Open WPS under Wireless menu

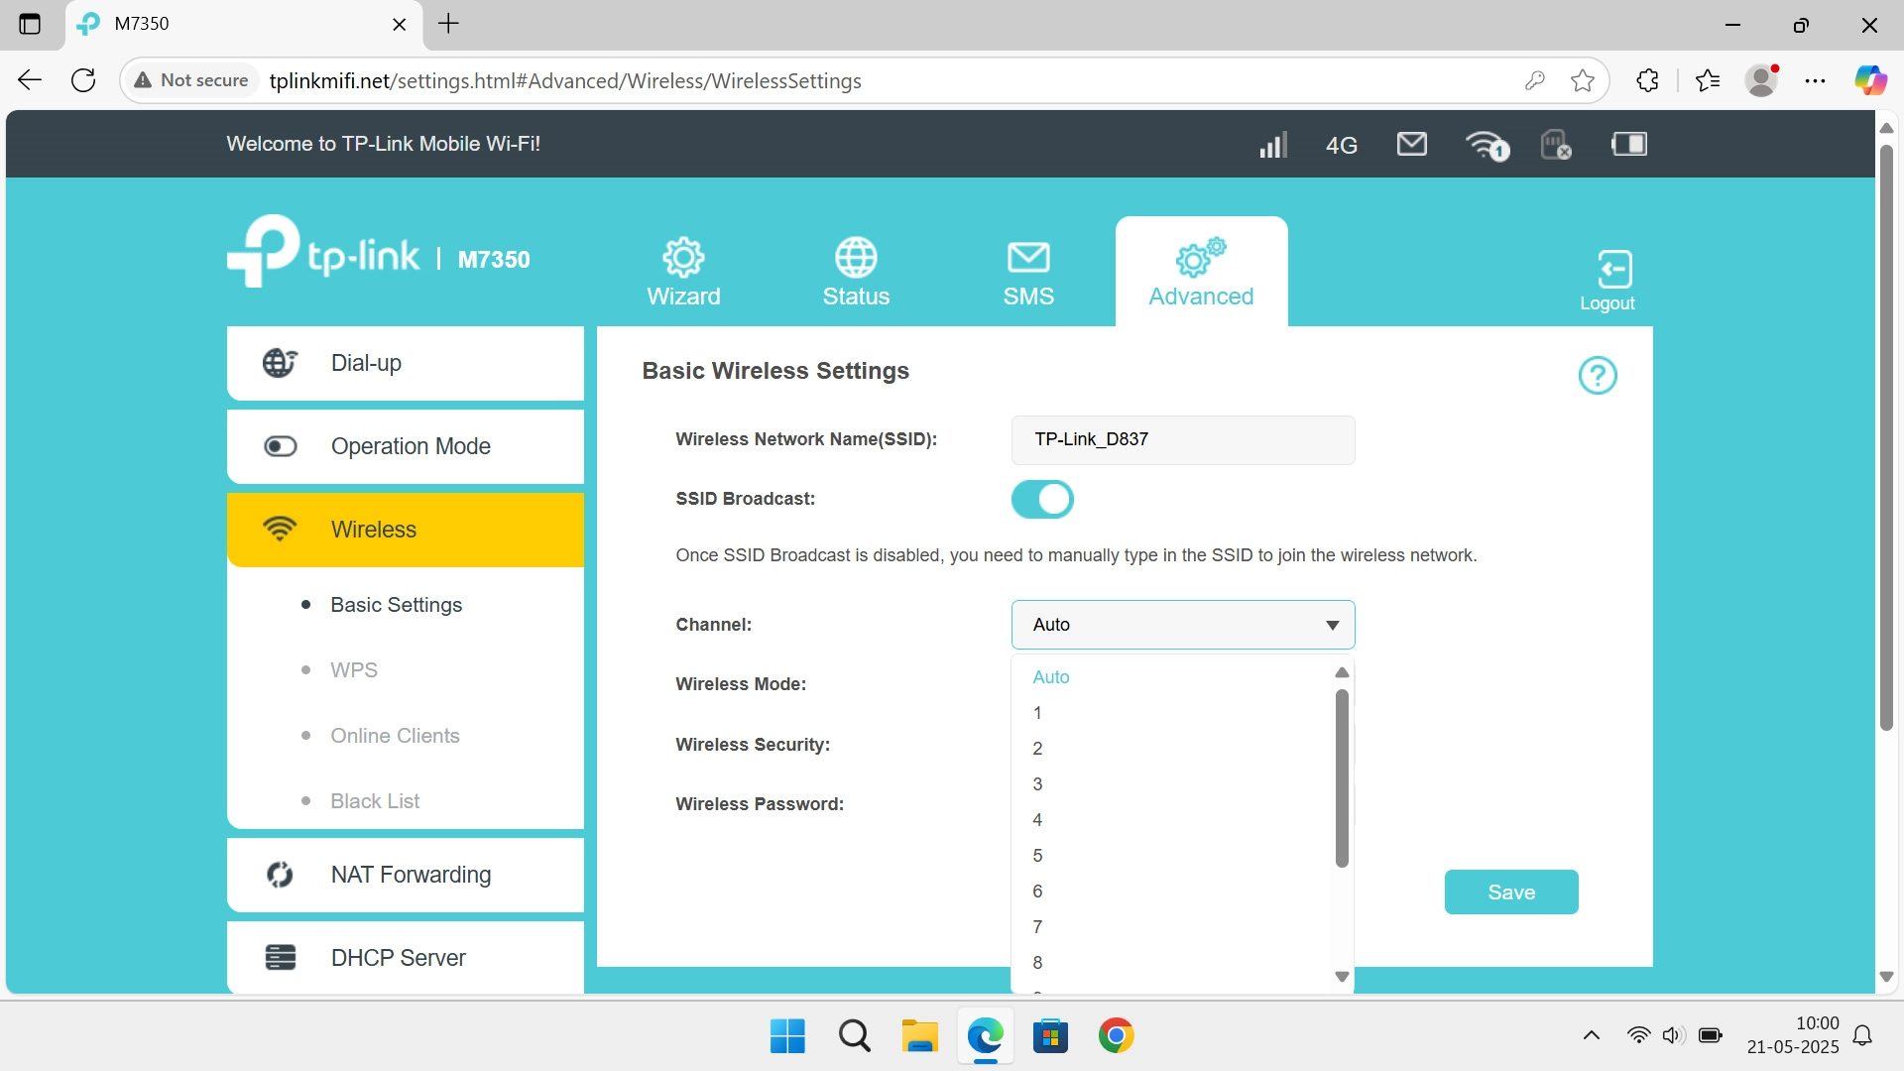click(x=354, y=670)
